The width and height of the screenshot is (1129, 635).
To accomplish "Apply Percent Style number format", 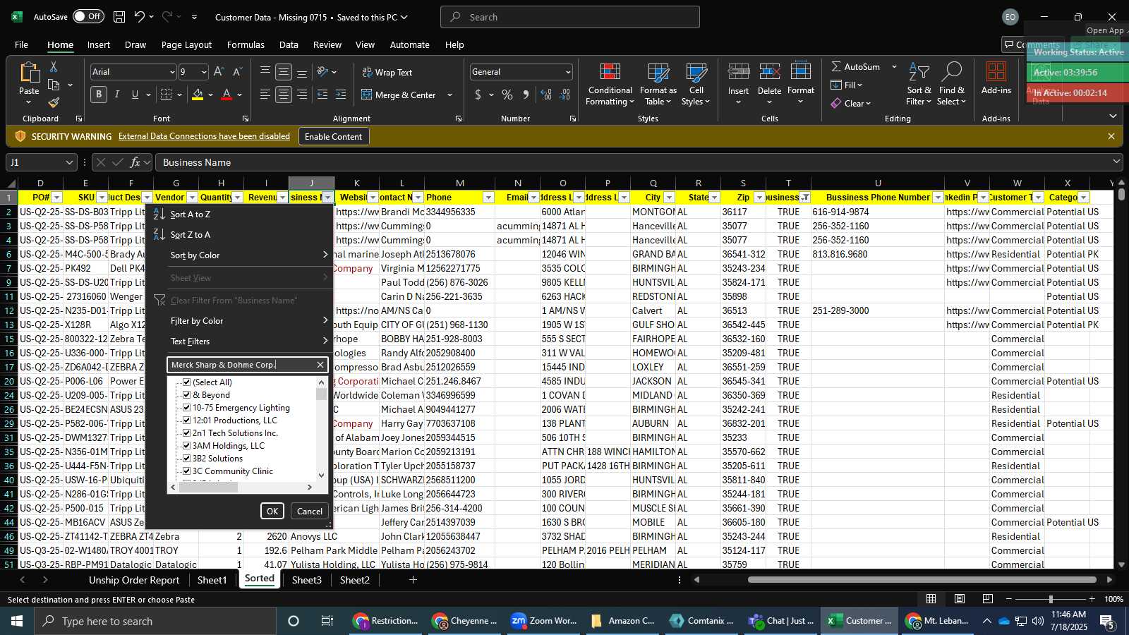I will (507, 95).
